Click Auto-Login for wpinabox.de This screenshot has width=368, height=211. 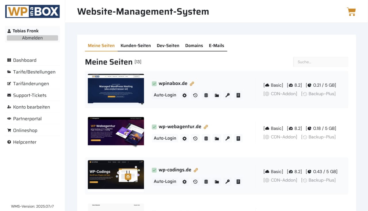[x=165, y=95]
